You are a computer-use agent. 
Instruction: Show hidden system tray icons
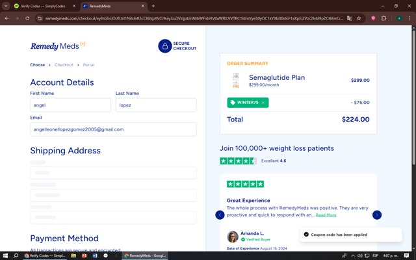[x=353, y=255]
